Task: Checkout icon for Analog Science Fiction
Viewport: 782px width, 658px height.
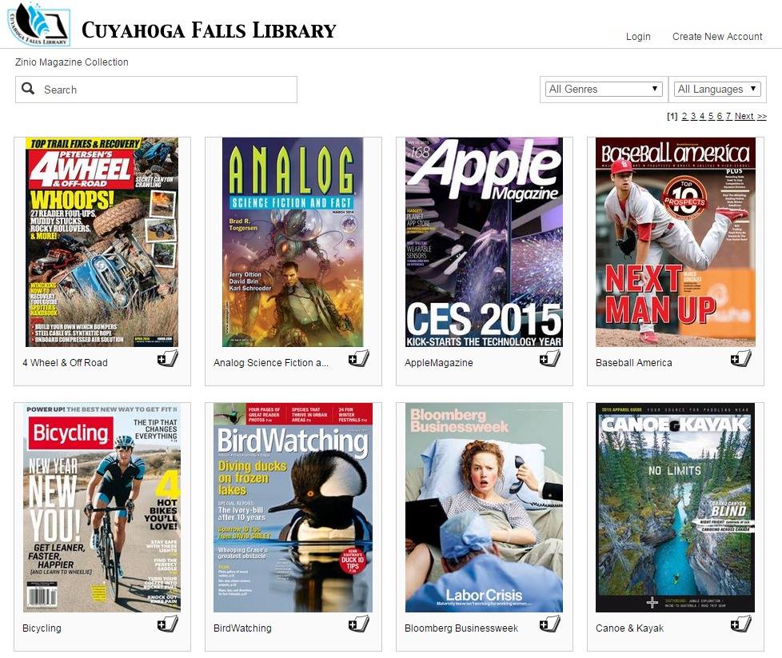Action: pyautogui.click(x=358, y=359)
